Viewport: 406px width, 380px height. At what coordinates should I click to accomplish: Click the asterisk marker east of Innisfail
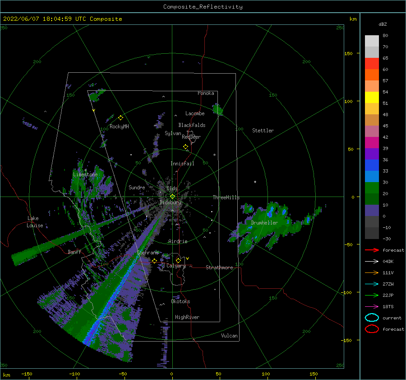[214, 155]
